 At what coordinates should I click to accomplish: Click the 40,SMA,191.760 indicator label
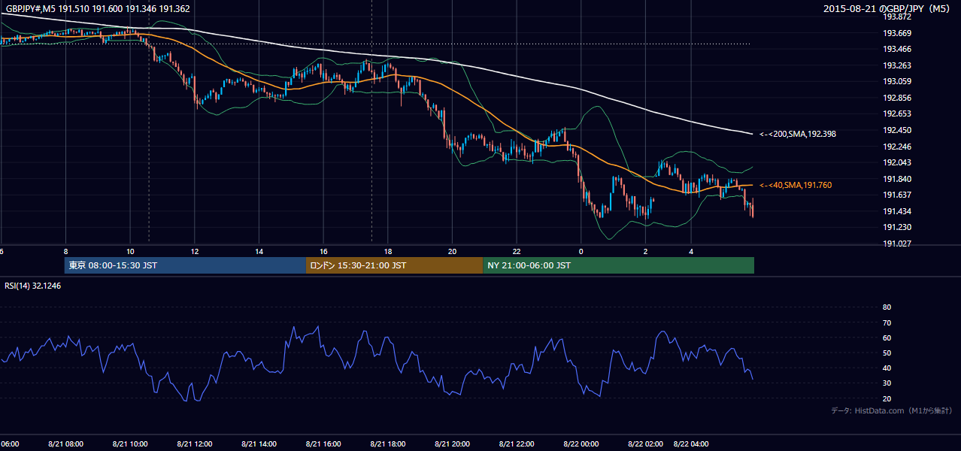(796, 185)
